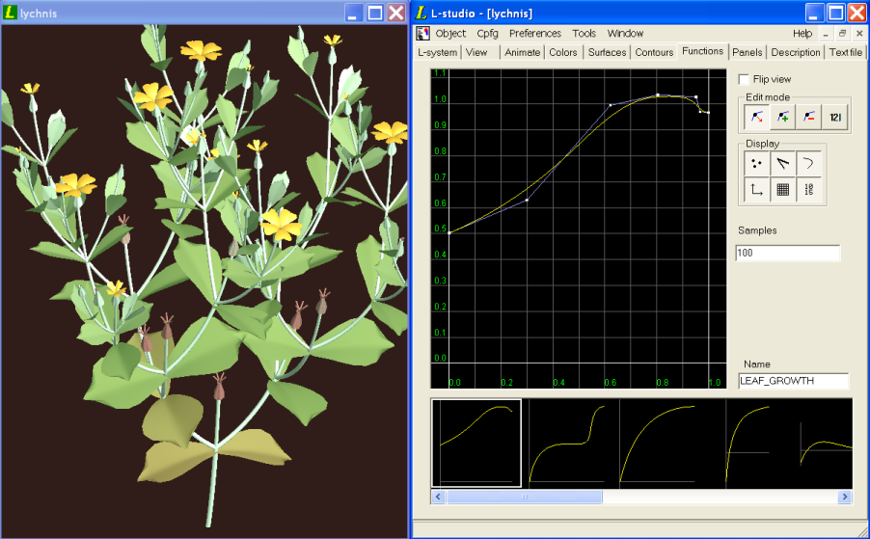Toggle display of axis number labels
Viewport: 870px width, 539px height.
pos(808,190)
